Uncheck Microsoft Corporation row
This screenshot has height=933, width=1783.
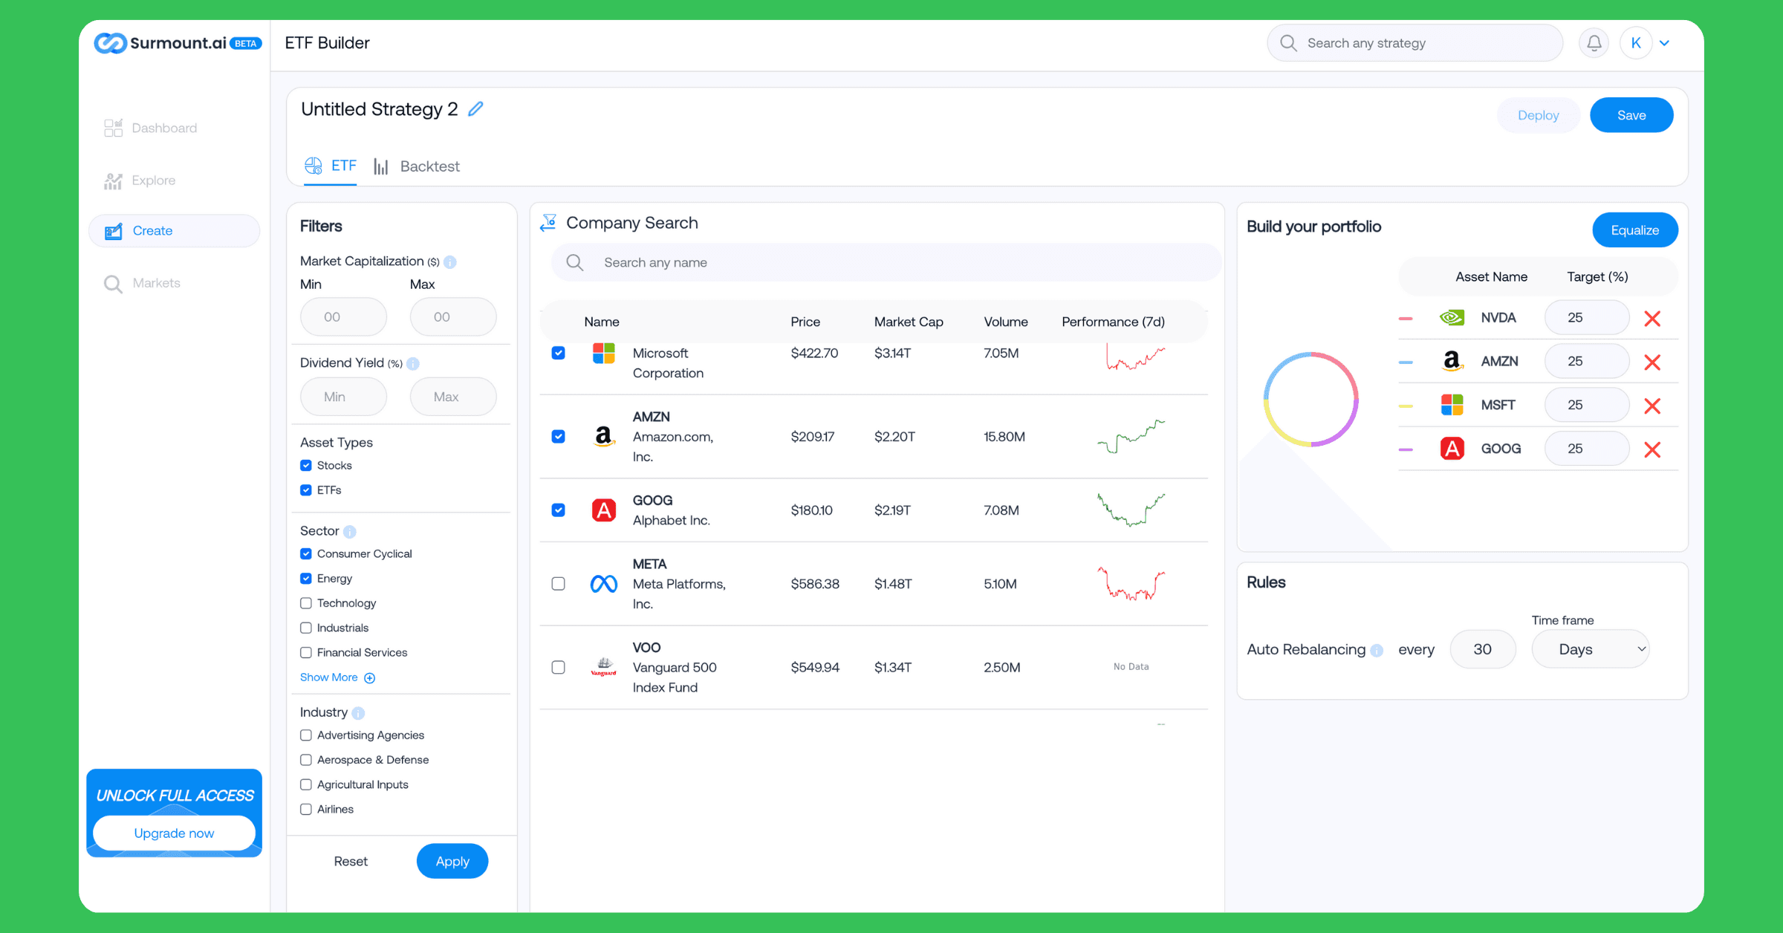(x=559, y=353)
